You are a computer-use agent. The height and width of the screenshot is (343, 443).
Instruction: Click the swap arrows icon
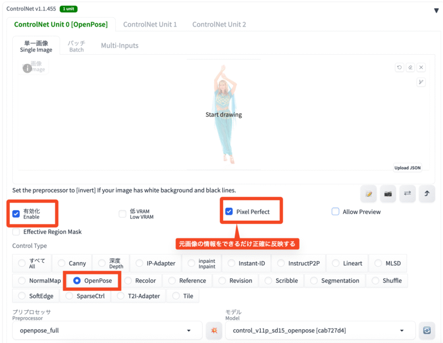(408, 194)
